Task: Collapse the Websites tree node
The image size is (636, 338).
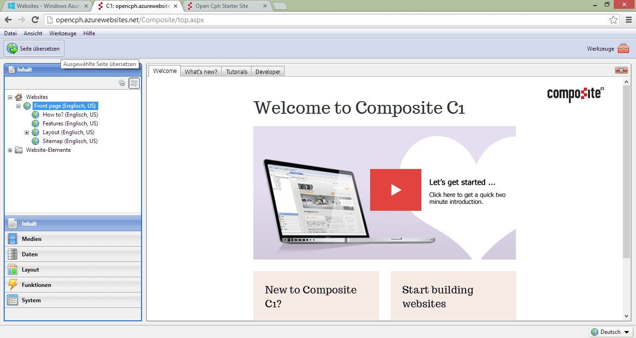Action: pyautogui.click(x=10, y=97)
